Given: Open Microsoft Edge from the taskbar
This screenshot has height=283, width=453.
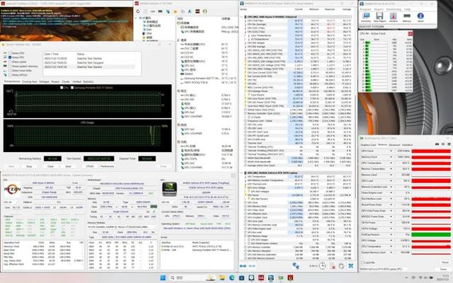Looking at the screenshot, I should click(232, 278).
